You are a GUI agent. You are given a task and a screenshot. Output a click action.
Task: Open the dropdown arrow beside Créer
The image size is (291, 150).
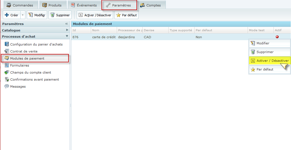pyautogui.click(x=23, y=15)
